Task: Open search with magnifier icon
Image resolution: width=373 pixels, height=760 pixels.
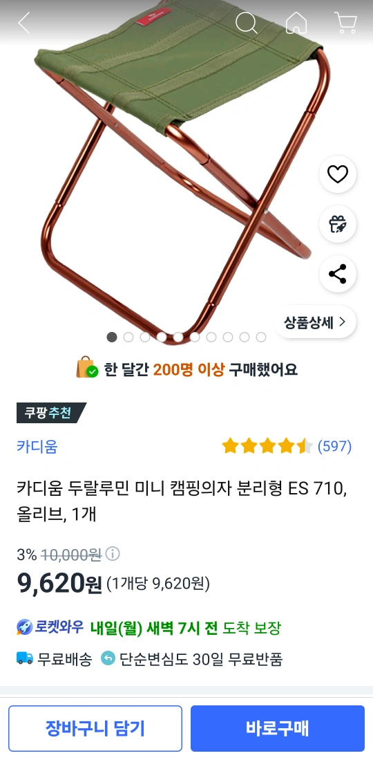Action: coord(246,23)
